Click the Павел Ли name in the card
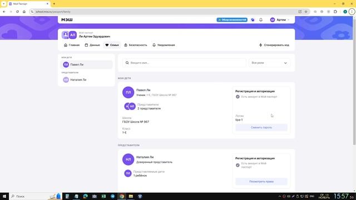The image size is (356, 200). click(x=144, y=90)
